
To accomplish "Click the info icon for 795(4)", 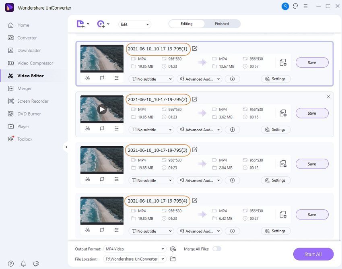I will (x=232, y=231).
